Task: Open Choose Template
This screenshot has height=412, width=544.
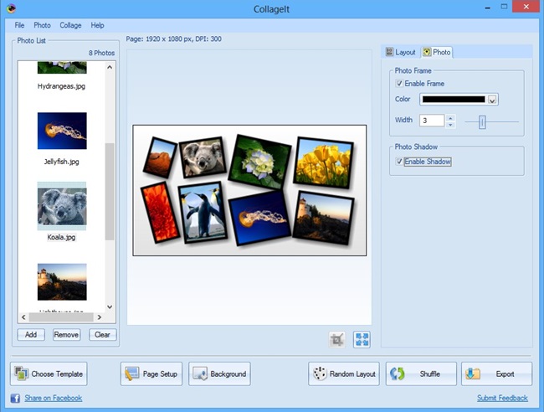Action: (49, 373)
